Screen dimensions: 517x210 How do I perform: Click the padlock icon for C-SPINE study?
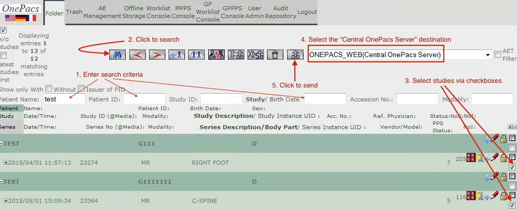504,197
